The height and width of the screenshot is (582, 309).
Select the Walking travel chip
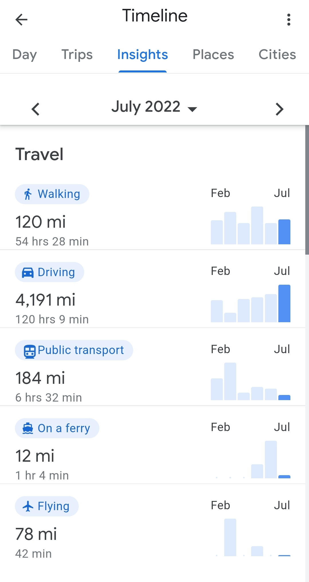tap(52, 194)
